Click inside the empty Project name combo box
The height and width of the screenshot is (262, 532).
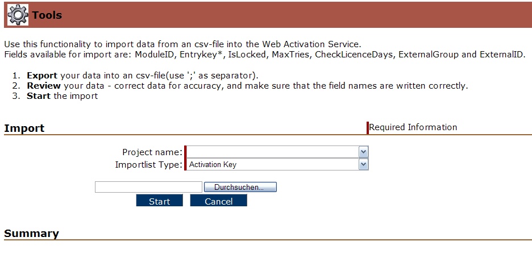273,152
